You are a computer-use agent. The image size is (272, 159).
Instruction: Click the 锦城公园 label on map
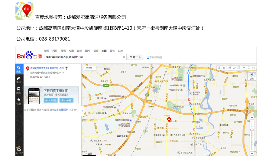tap(180, 107)
